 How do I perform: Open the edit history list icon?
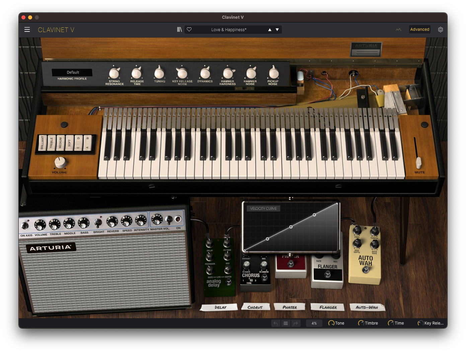point(286,323)
